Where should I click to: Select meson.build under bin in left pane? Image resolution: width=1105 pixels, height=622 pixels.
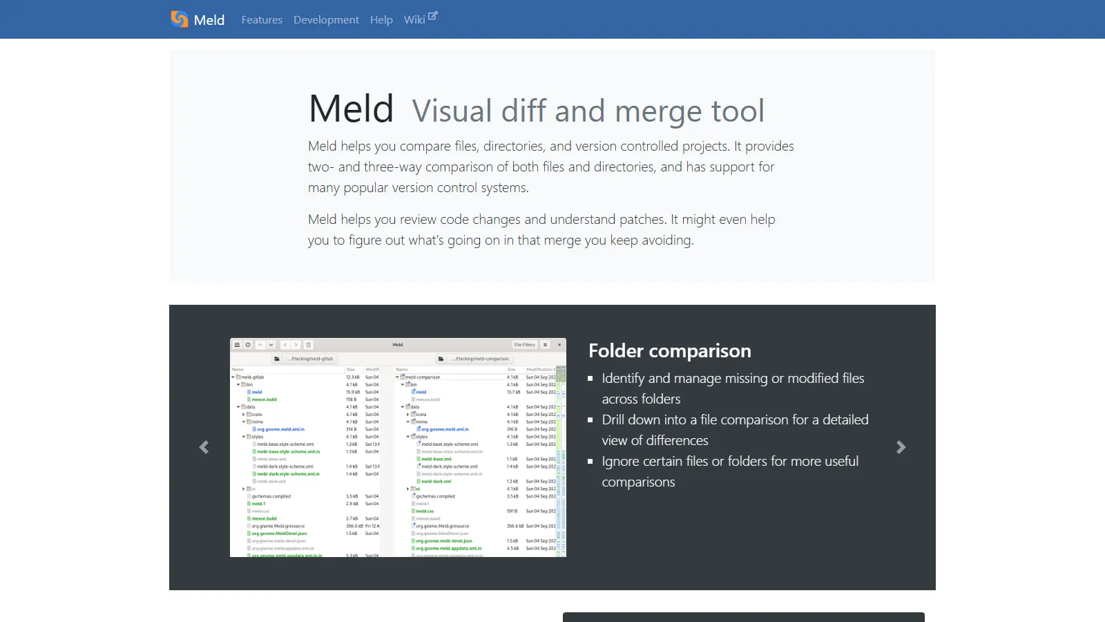coord(264,399)
